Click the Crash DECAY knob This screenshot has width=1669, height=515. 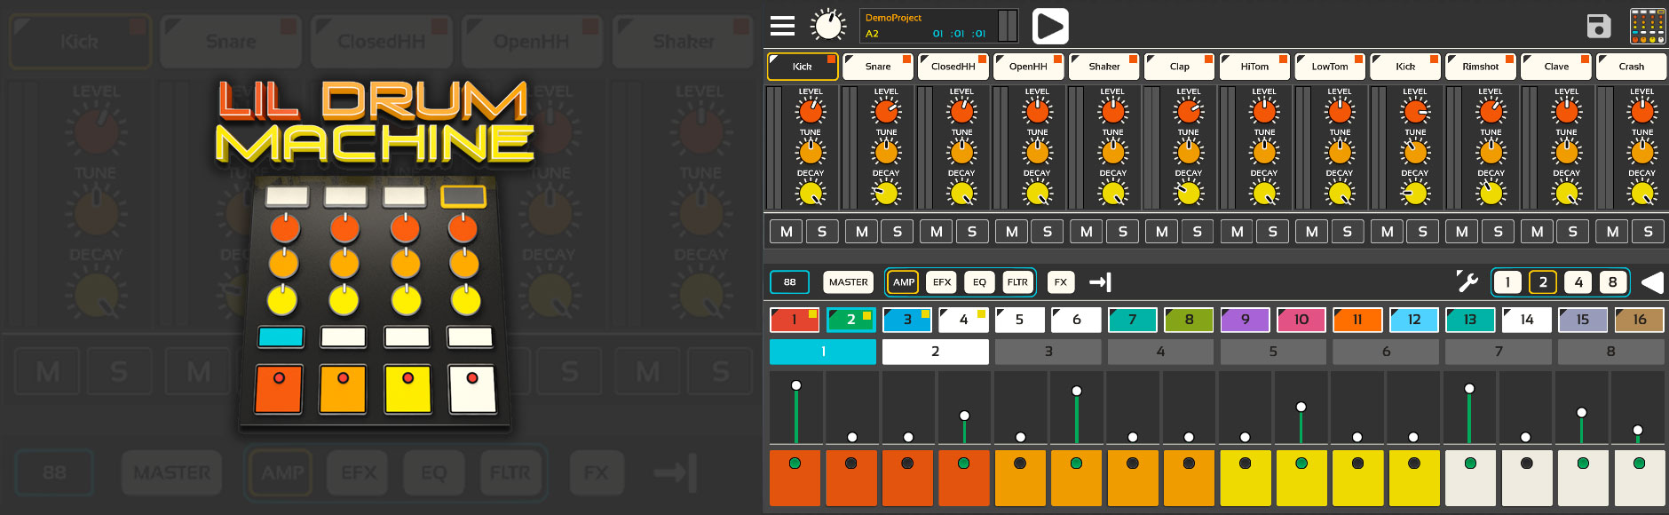(1642, 193)
